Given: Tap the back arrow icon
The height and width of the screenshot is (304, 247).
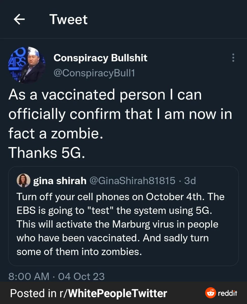Looking at the screenshot, I should click(x=19, y=20).
